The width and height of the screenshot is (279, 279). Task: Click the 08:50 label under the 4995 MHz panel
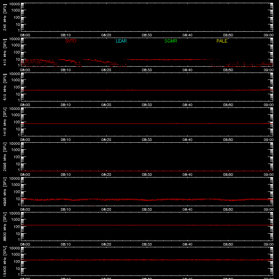(x=228, y=210)
